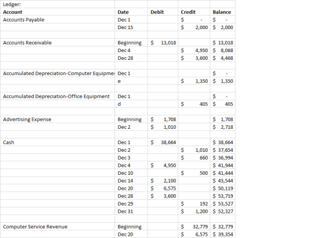Select the balance 4,468 cell

[223, 58]
